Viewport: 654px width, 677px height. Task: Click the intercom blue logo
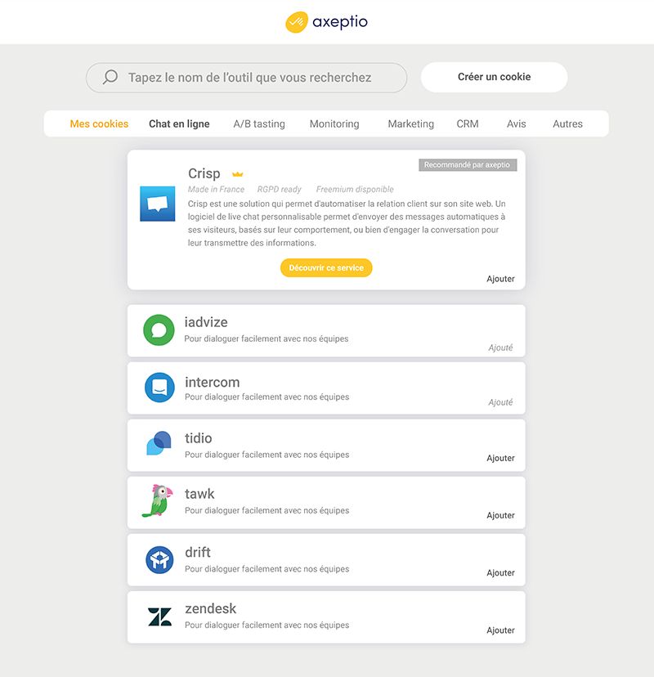[x=159, y=388]
